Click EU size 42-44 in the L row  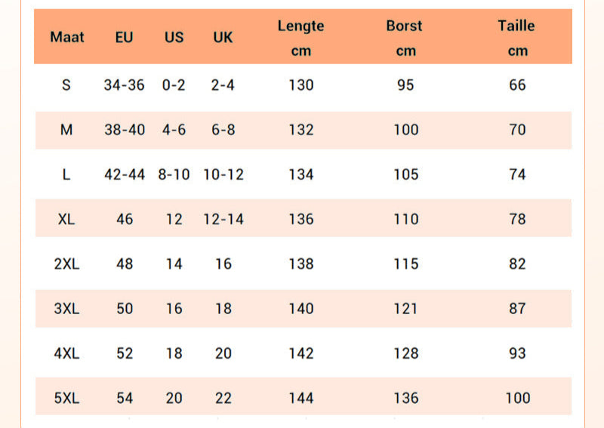[125, 175]
